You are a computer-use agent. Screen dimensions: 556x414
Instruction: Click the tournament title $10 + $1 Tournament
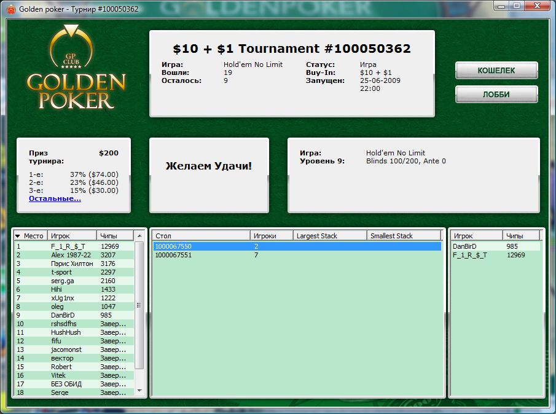(x=292, y=49)
